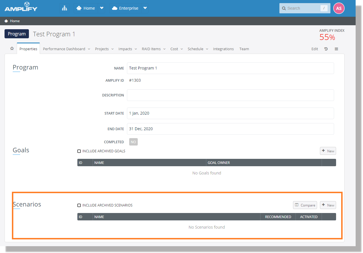
Task: Expand the Enterprise dropdown arrow
Action: point(145,8)
